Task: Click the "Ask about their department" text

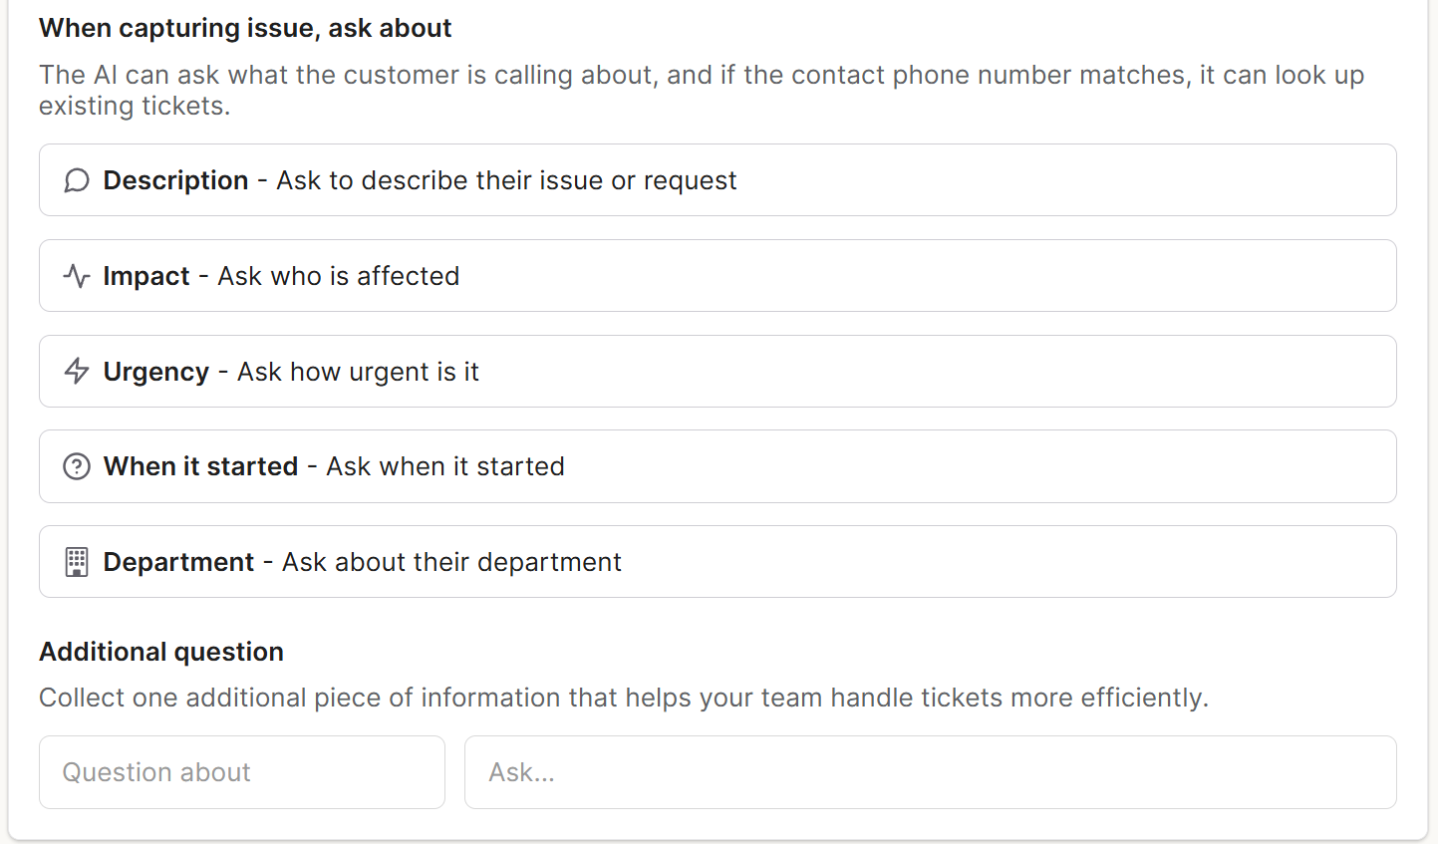Action: 451,562
